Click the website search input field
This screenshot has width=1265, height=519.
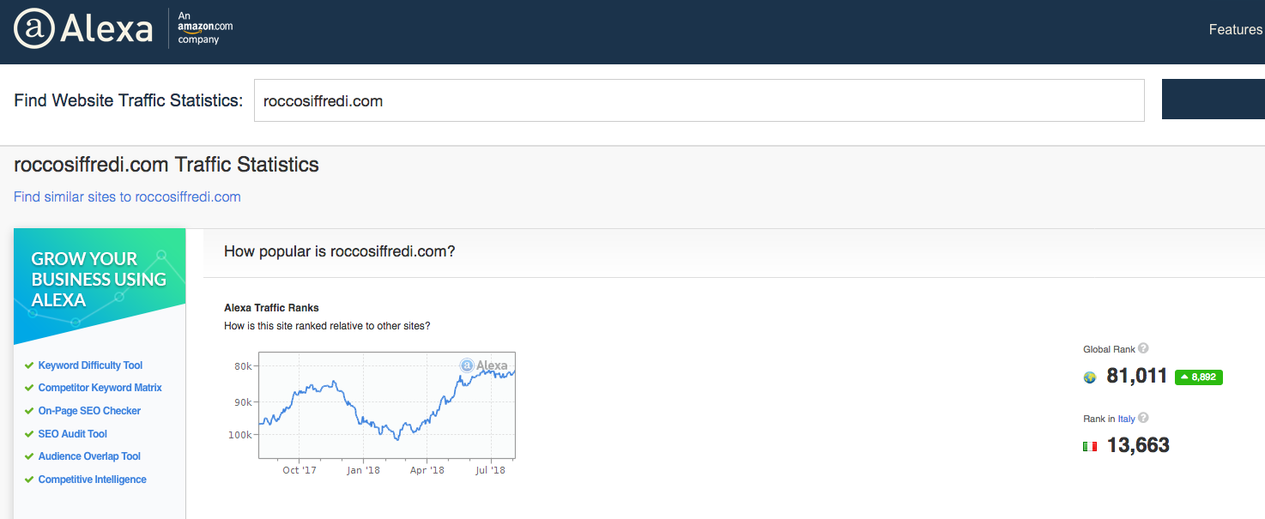[699, 100]
